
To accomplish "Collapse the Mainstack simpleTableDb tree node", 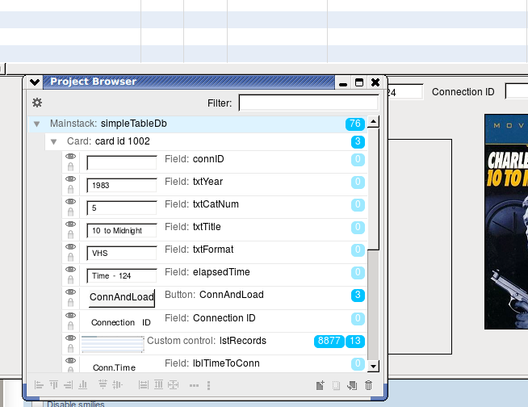I will point(37,124).
